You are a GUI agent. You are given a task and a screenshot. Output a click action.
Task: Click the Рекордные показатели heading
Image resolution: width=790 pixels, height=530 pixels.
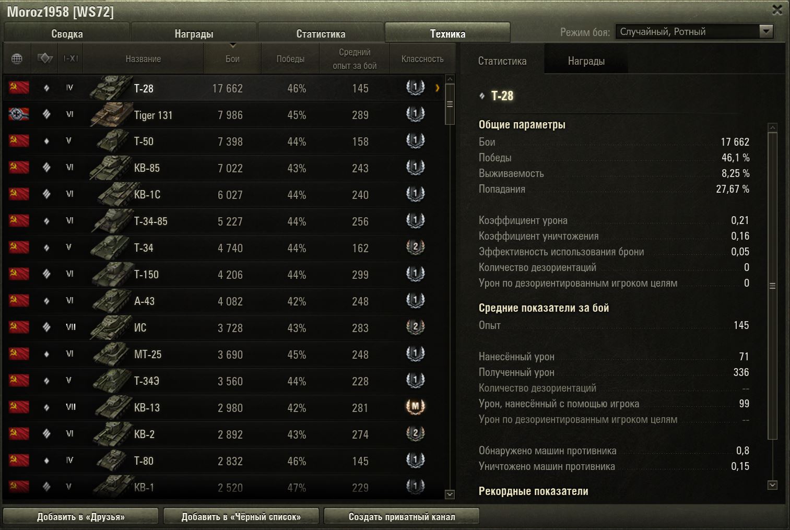point(533,491)
